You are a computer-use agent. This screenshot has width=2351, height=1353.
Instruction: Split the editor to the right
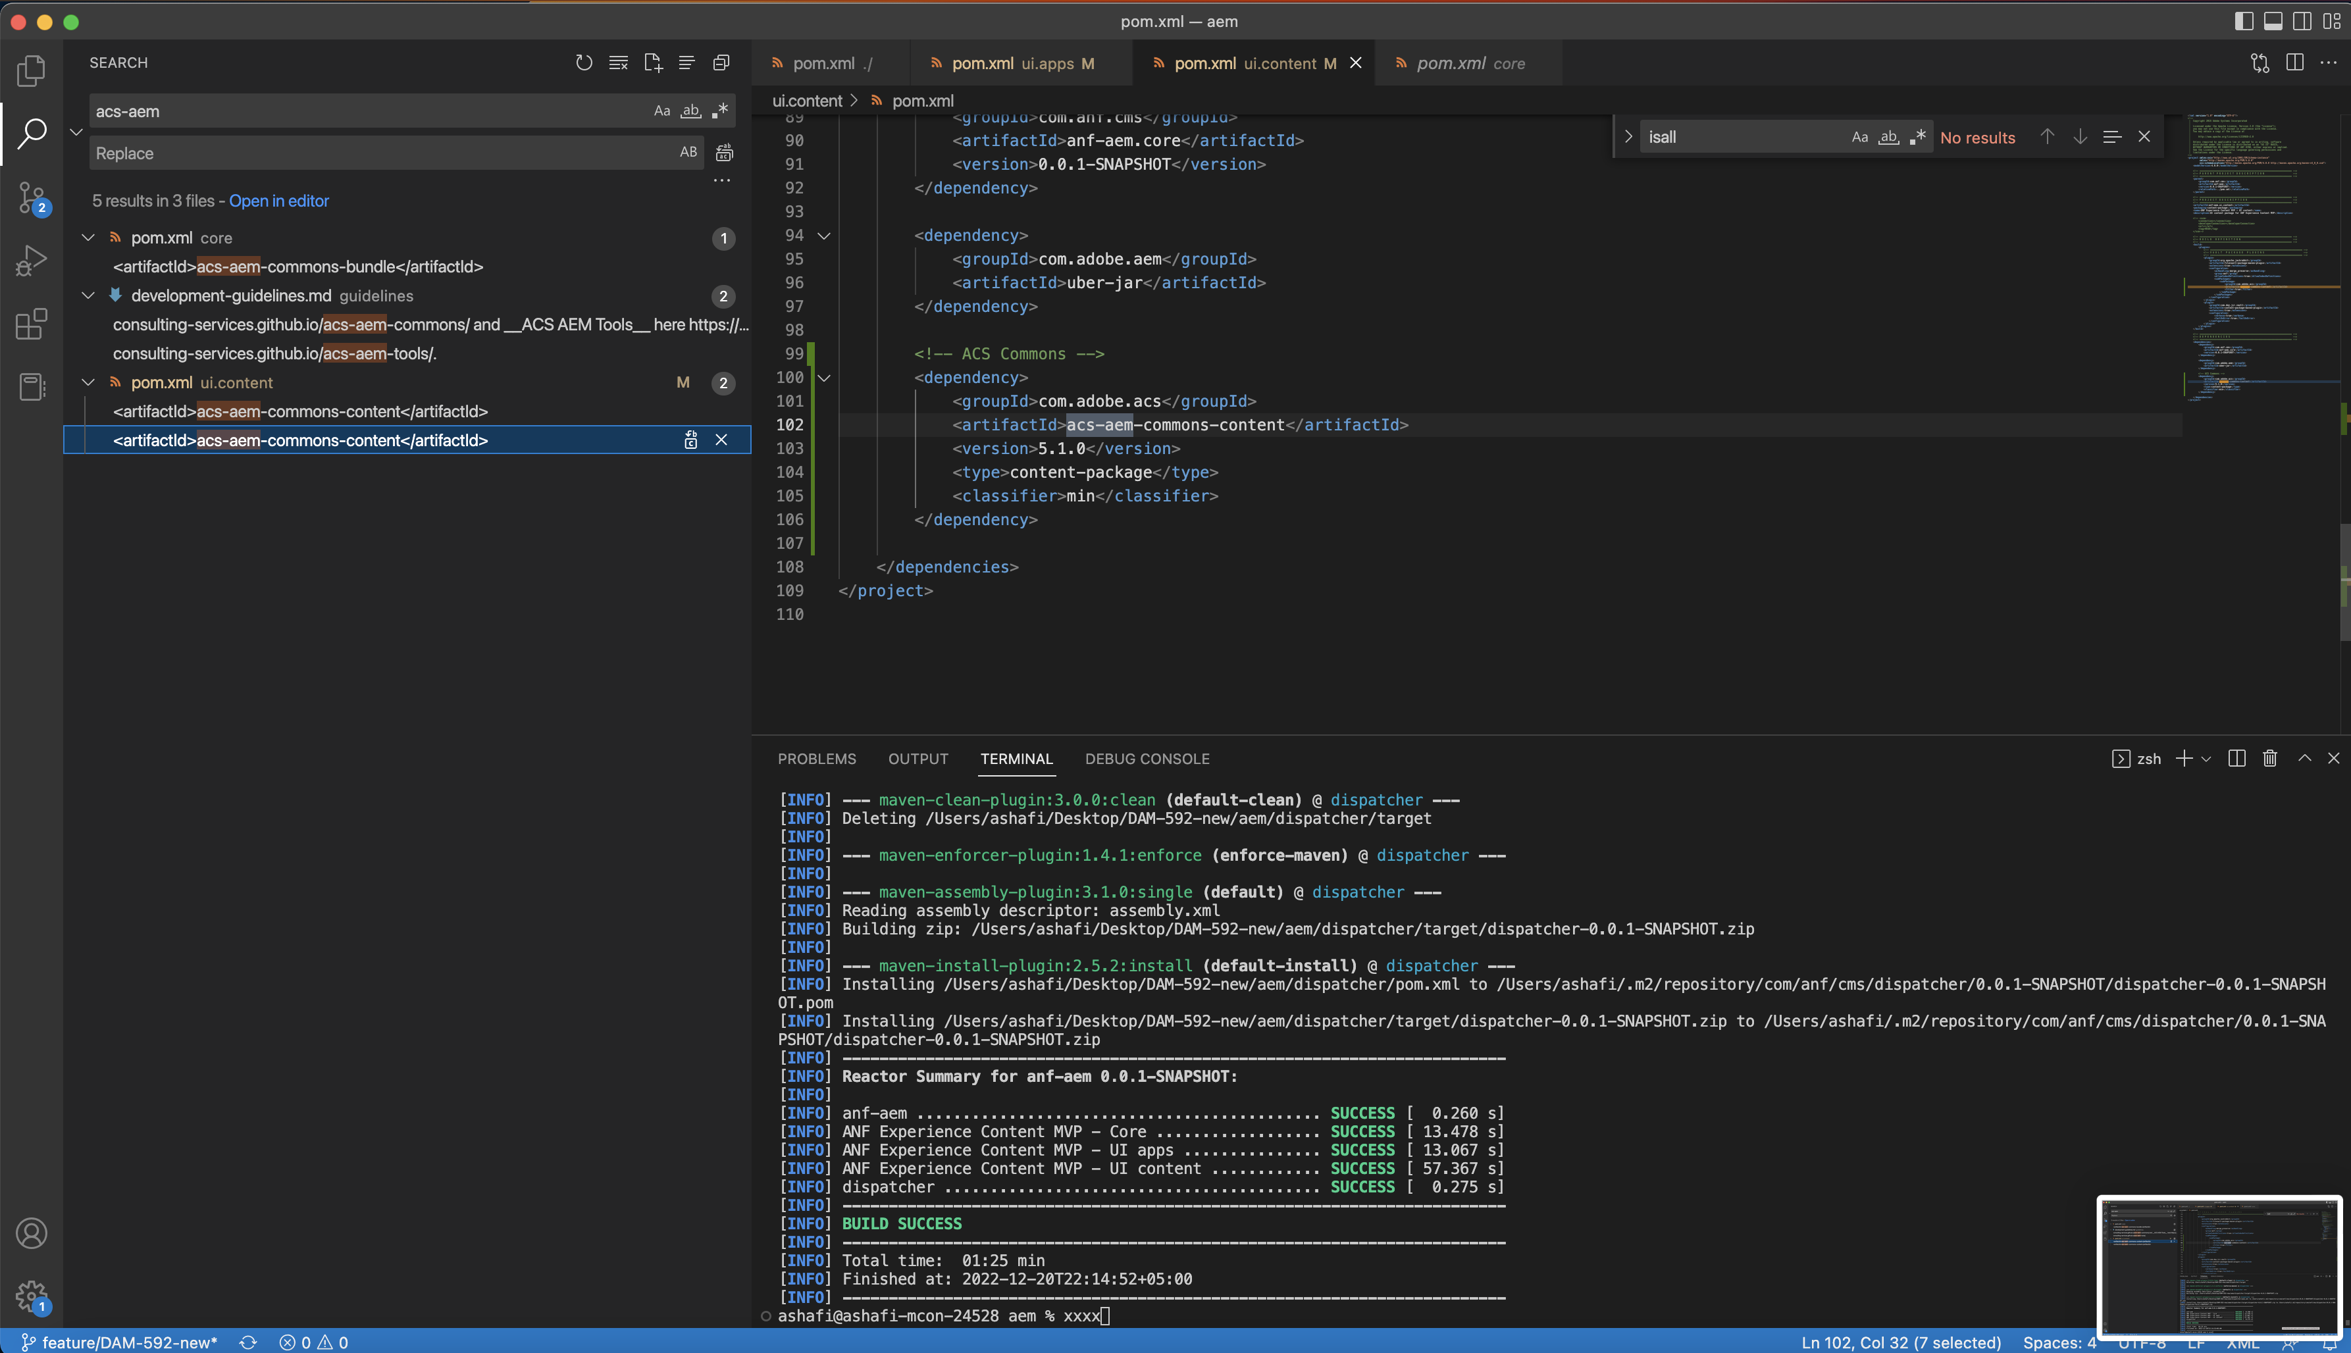click(2294, 63)
